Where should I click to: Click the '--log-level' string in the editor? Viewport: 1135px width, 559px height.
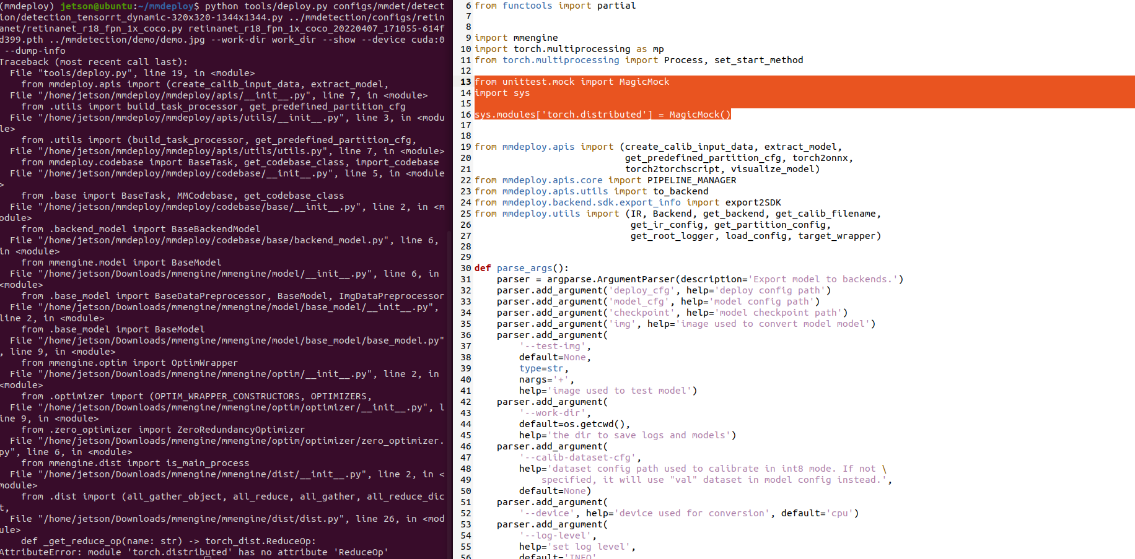555,535
